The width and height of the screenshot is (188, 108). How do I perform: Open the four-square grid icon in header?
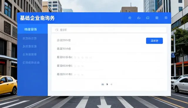157,18
